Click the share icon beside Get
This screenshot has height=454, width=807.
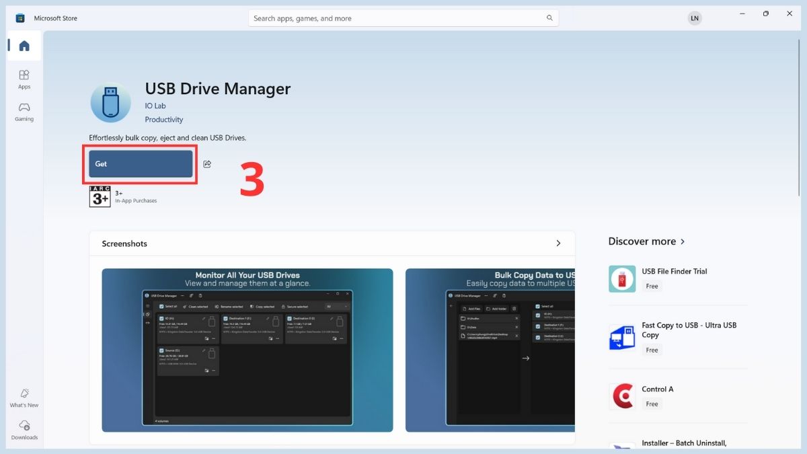[207, 164]
